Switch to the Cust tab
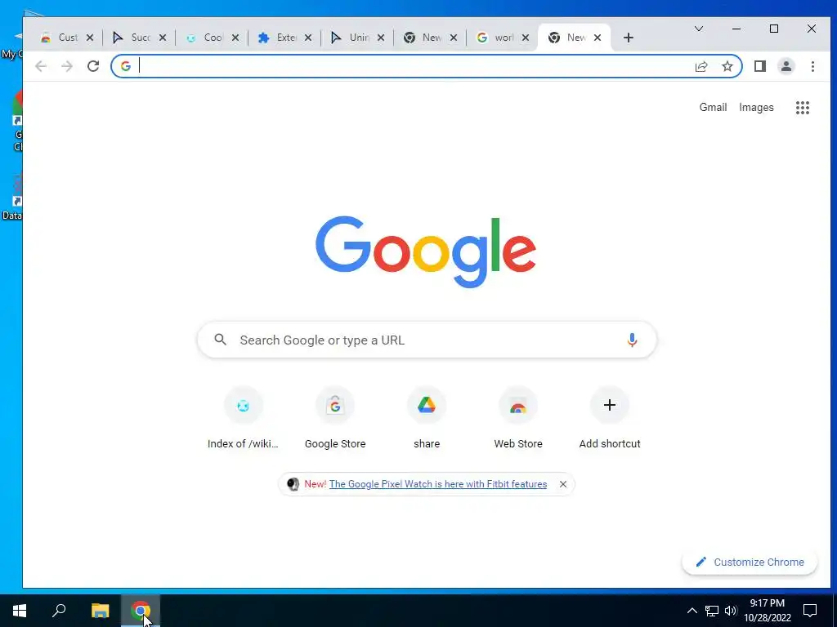 [66, 38]
